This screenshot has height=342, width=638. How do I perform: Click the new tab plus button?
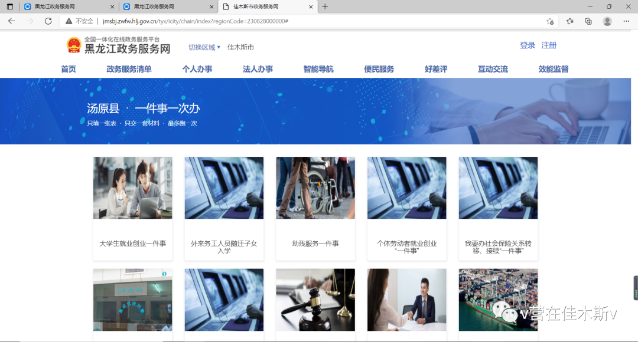coord(325,6)
